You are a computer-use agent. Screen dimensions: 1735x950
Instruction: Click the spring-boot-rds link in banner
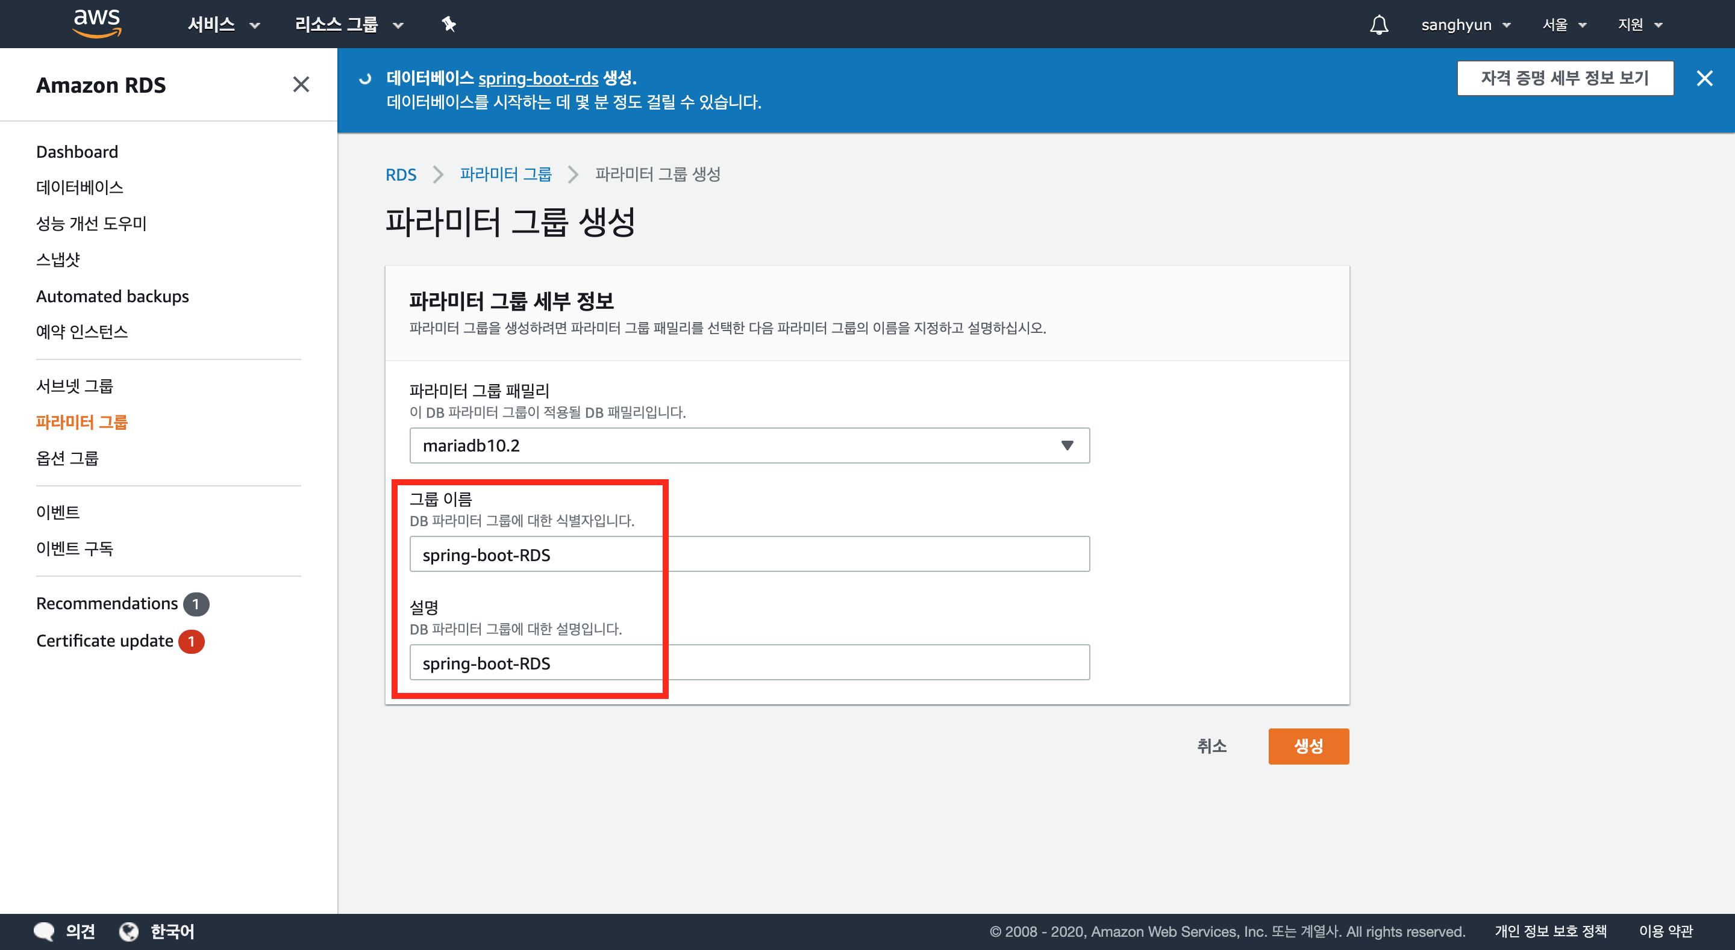[x=537, y=79]
